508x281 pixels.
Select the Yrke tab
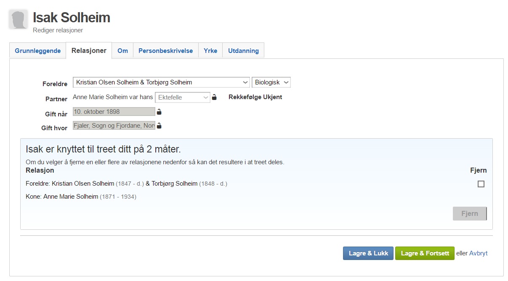pos(210,51)
